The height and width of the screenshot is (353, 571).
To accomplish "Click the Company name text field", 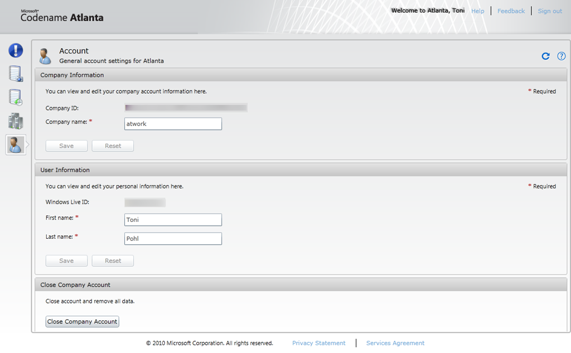I will 173,124.
